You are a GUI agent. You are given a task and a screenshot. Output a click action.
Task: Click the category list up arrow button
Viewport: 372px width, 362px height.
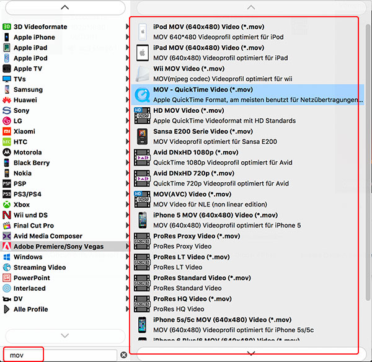pyautogui.click(x=65, y=7)
